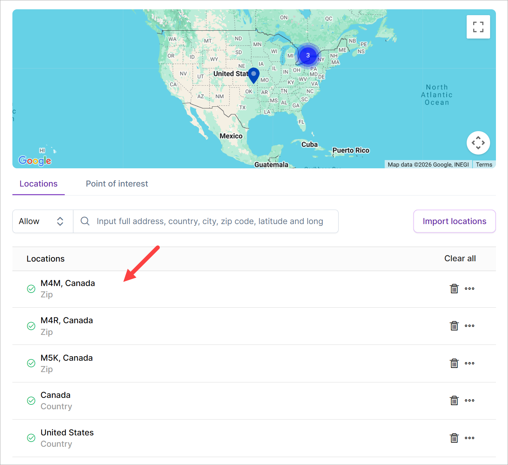
Task: Open more options for M4M, Canada
Action: 469,288
